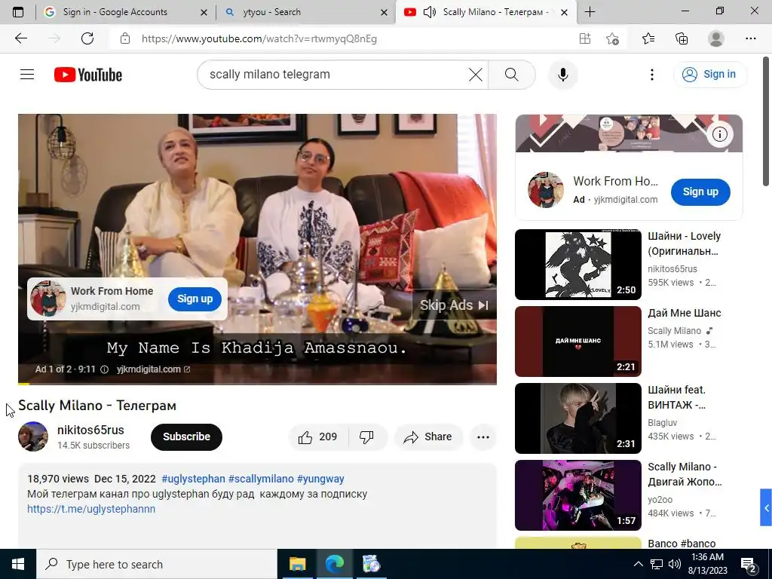The height and width of the screenshot is (579, 772).
Task: Open the Шайни feat. ВИНТАЖ thumbnail
Action: [578, 418]
